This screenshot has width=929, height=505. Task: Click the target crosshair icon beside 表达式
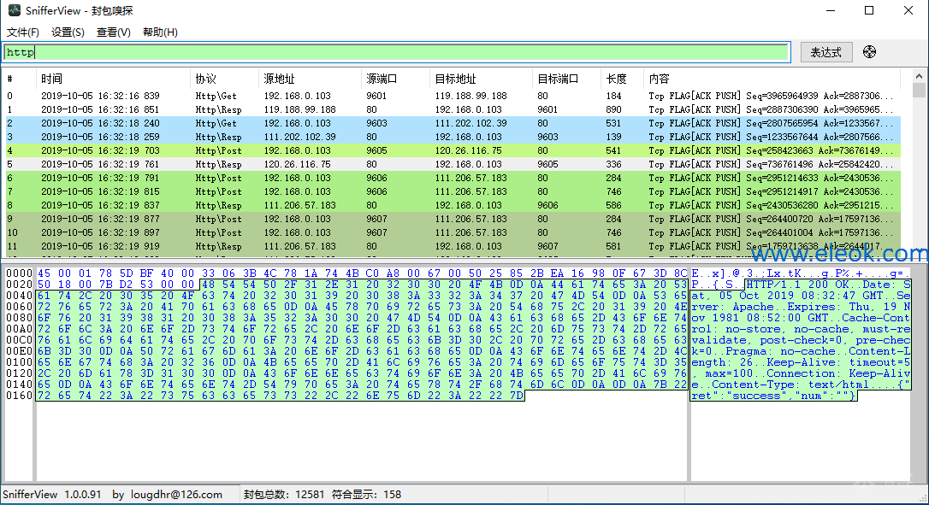[869, 52]
